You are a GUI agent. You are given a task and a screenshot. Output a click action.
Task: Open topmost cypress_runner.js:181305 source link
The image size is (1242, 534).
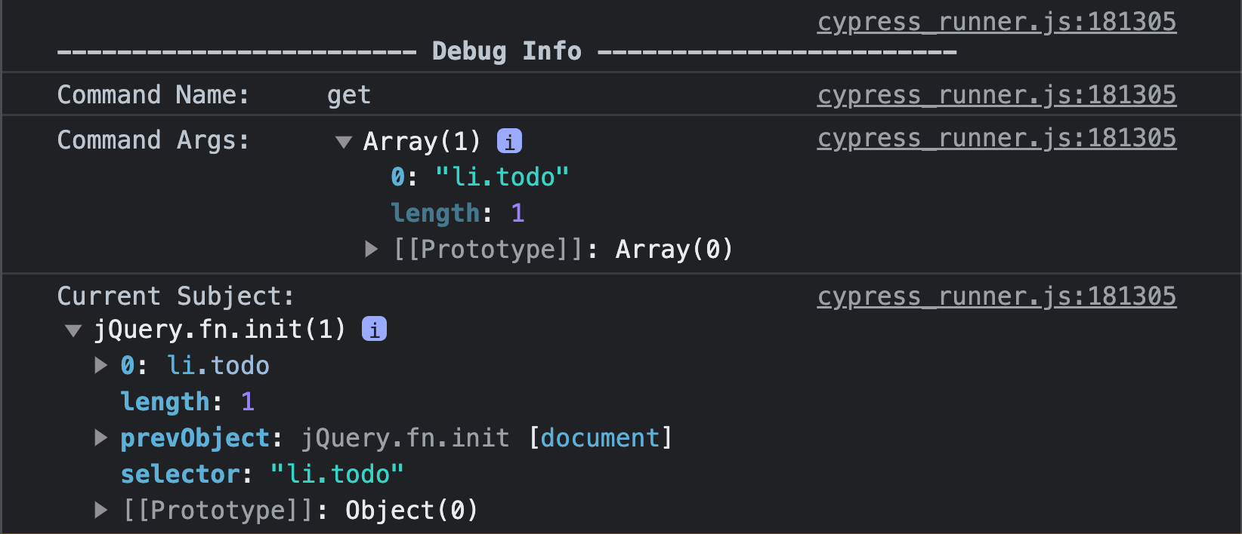[996, 22]
